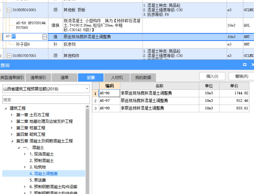254x194 pixels.
Task: Click the QDL cell
Action: (x=248, y=25)
